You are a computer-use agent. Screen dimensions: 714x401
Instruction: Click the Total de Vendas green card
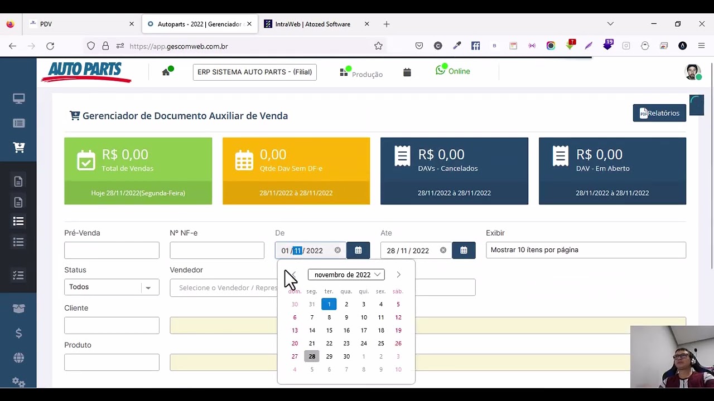point(138,171)
